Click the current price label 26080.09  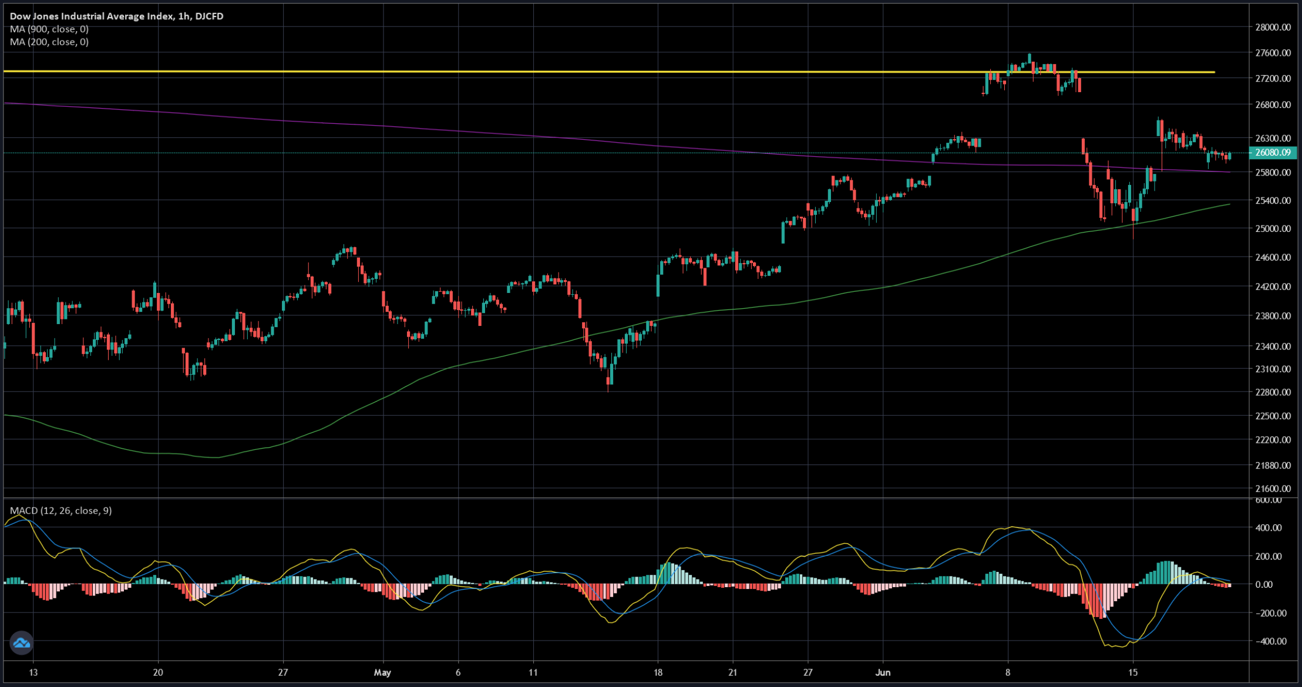pyautogui.click(x=1273, y=153)
